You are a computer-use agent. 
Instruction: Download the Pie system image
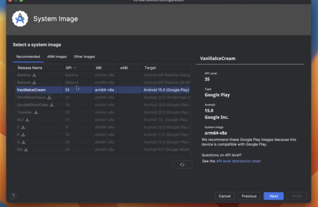pyautogui.click(x=26, y=149)
